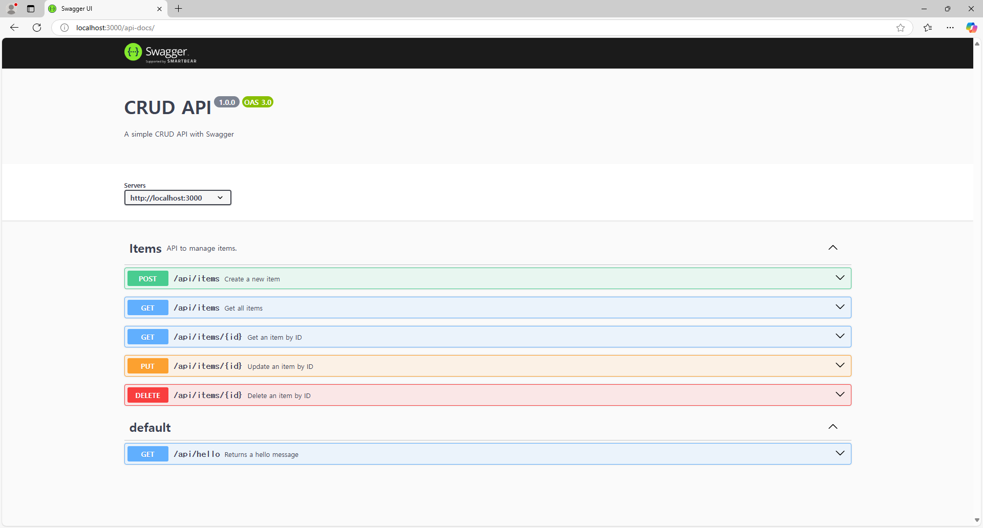
Task: Expand PUT /api/items/{id} chevron
Action: pyautogui.click(x=840, y=365)
